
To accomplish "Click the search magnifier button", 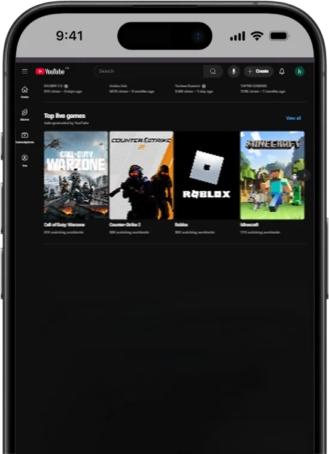I will click(x=213, y=71).
